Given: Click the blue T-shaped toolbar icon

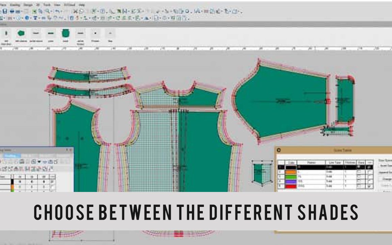Looking at the screenshot, I should tap(35, 18).
